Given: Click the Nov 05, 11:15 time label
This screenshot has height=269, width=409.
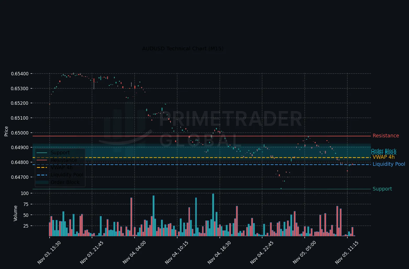Looking at the screenshot, I should tap(347, 253).
